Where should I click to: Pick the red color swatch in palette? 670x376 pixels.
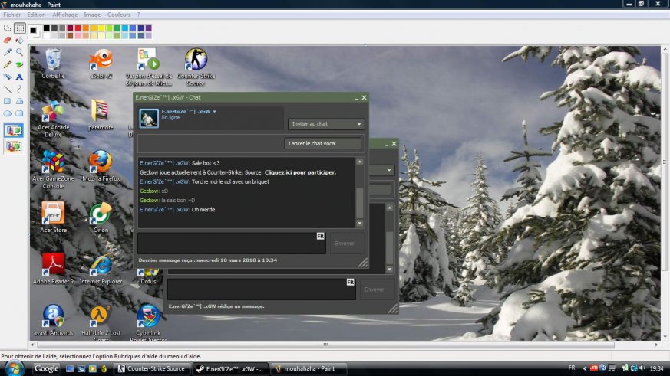pos(79,28)
